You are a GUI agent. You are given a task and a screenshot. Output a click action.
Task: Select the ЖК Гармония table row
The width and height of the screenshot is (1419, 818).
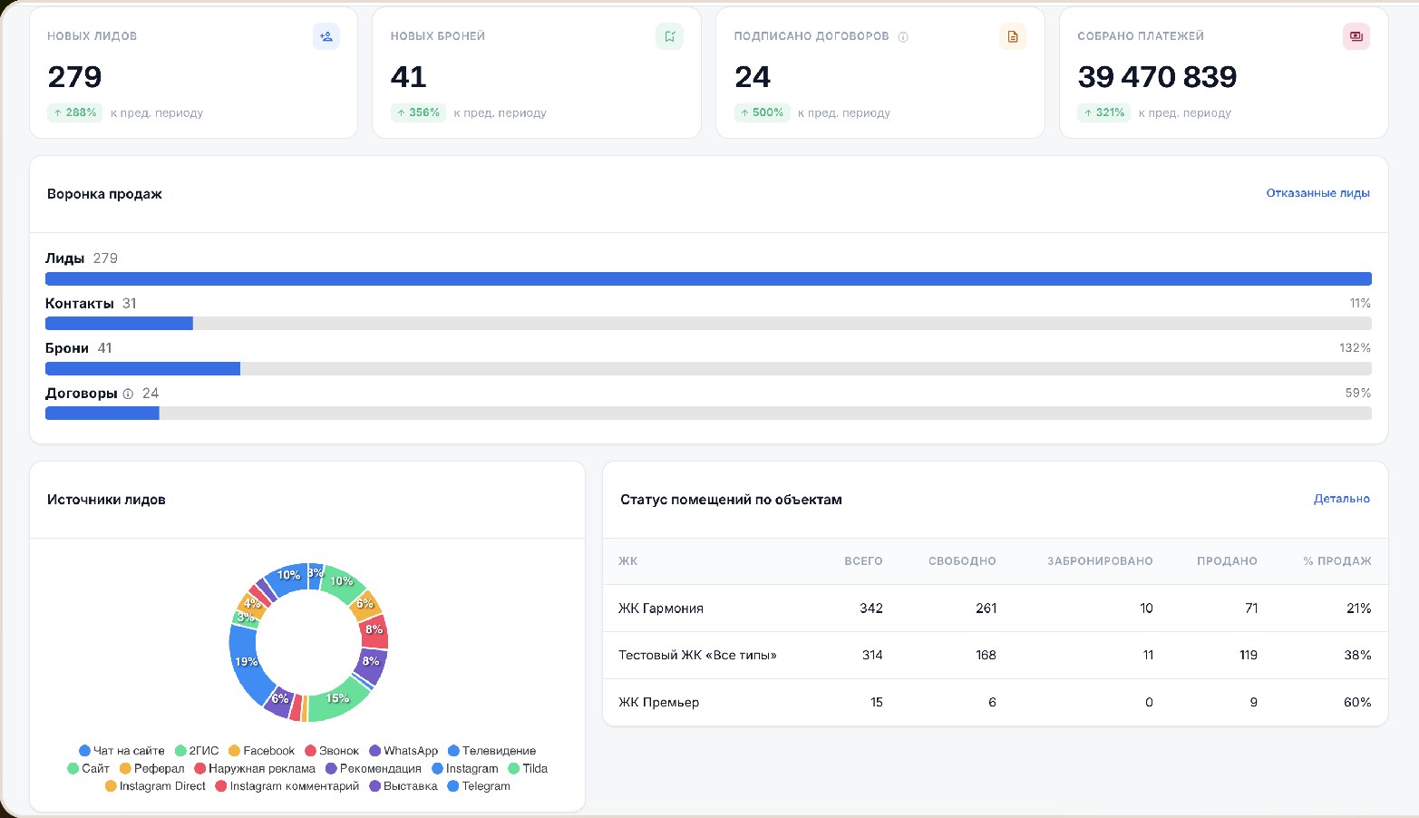pos(996,609)
